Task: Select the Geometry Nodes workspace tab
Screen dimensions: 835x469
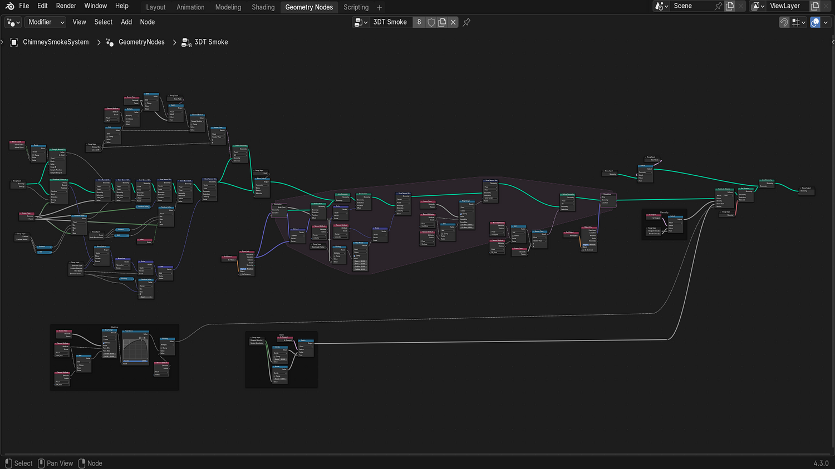Action: [309, 7]
